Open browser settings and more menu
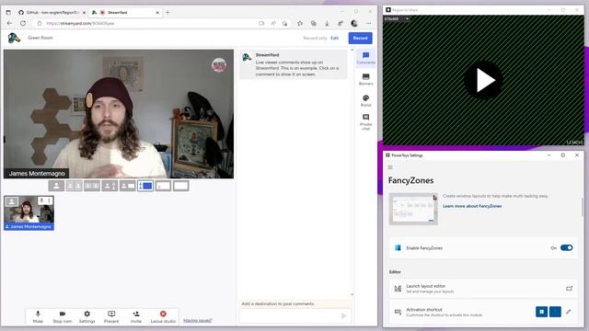 click(x=368, y=23)
